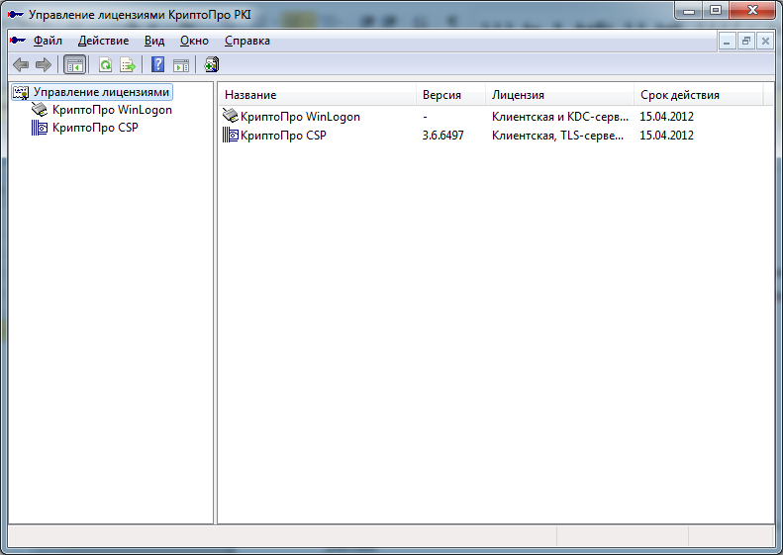Screen dimensions: 783x555
Task: Click the add license toolbar icon
Action: coord(211,65)
